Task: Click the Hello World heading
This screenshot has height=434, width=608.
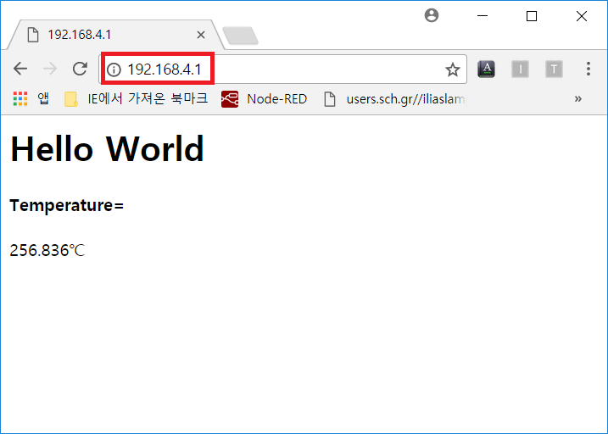Action: 107,149
